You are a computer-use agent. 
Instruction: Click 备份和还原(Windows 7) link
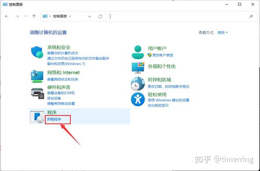(x=66, y=64)
